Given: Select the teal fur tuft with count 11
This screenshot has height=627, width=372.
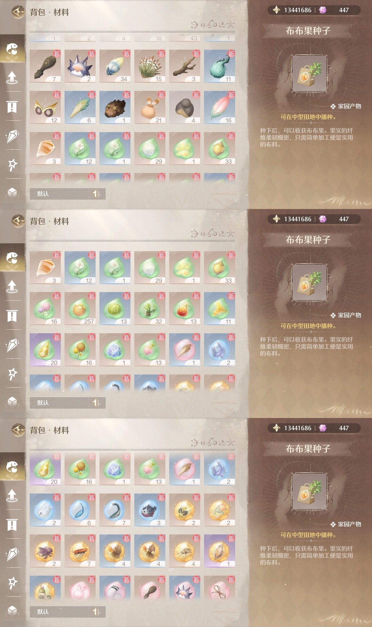Looking at the screenshot, I should pyautogui.click(x=219, y=66).
